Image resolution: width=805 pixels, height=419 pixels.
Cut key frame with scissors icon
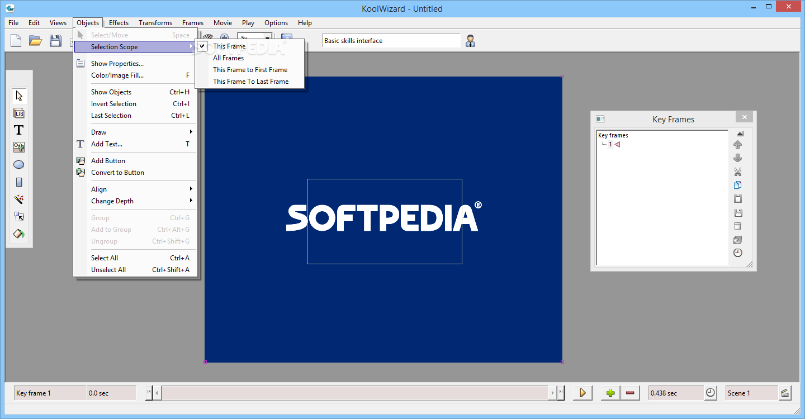tap(738, 172)
